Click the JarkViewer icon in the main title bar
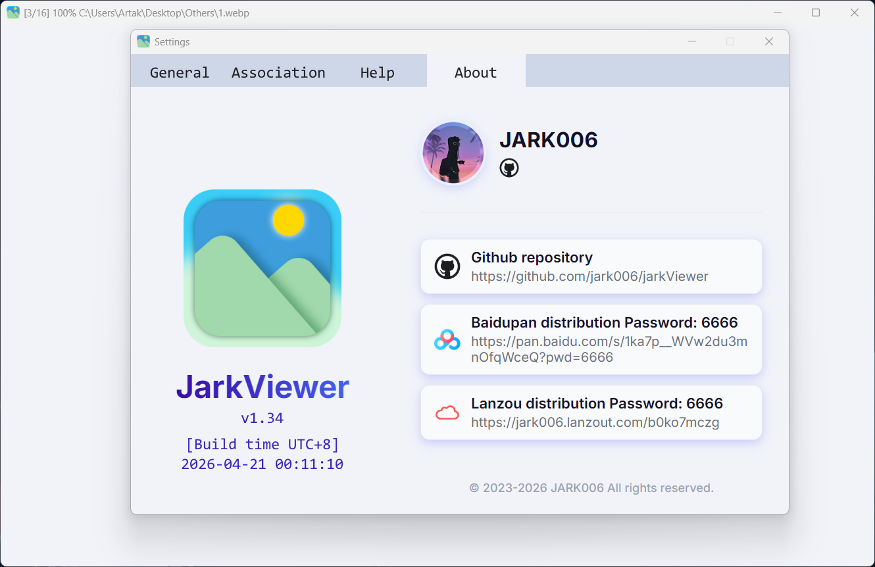875x567 pixels. click(x=13, y=12)
